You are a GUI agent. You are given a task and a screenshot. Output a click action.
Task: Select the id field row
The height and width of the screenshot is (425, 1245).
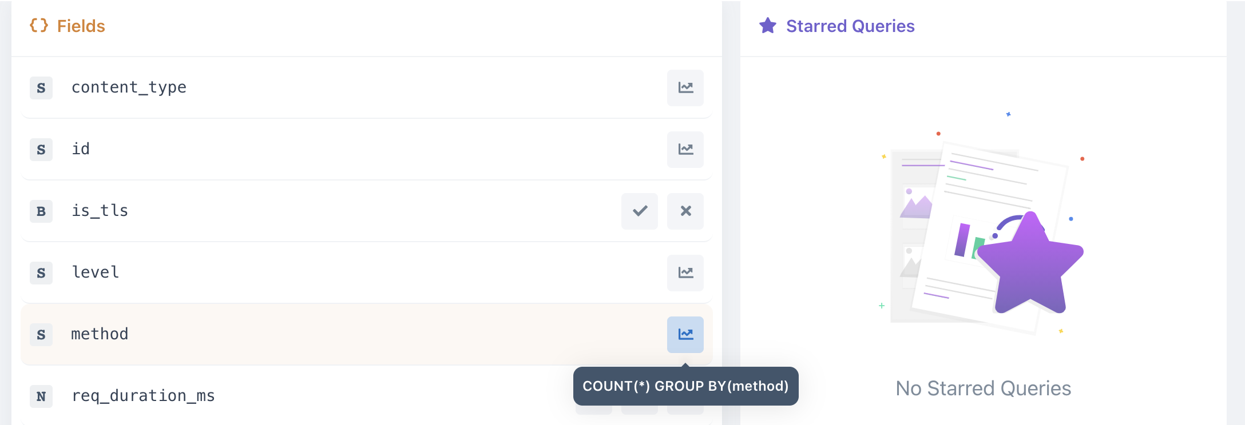coord(366,150)
